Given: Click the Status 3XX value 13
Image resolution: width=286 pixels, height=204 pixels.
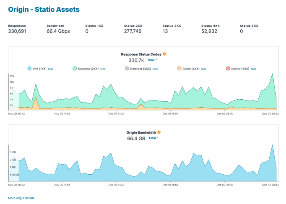Looking at the screenshot, I should pyautogui.click(x=165, y=31).
